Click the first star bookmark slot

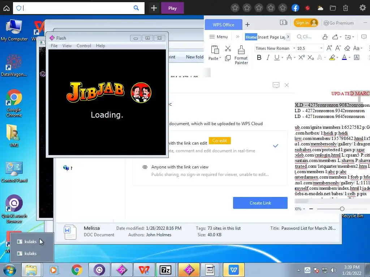(235, 8)
